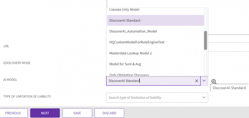Expand limitation of liability chevron arrow
Screen dimensions: 249x118
coord(204,98)
